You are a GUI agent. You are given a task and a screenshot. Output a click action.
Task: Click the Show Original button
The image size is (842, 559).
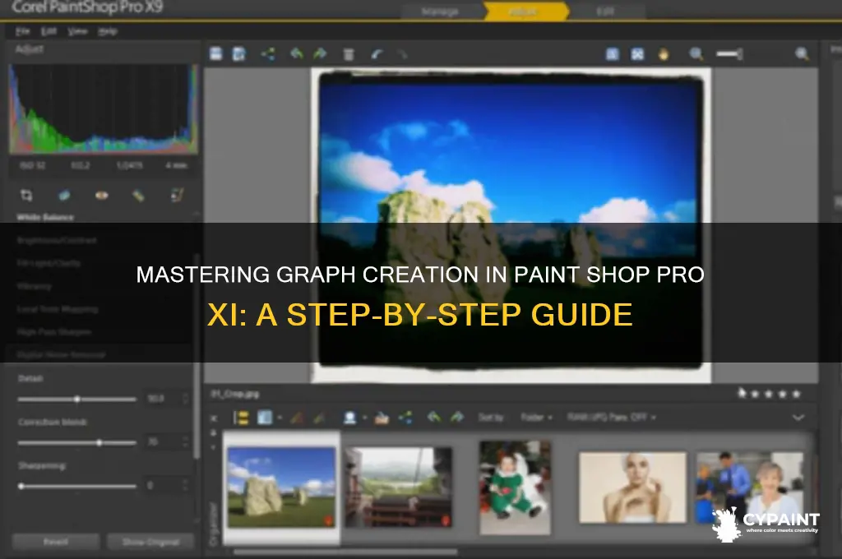tap(150, 541)
